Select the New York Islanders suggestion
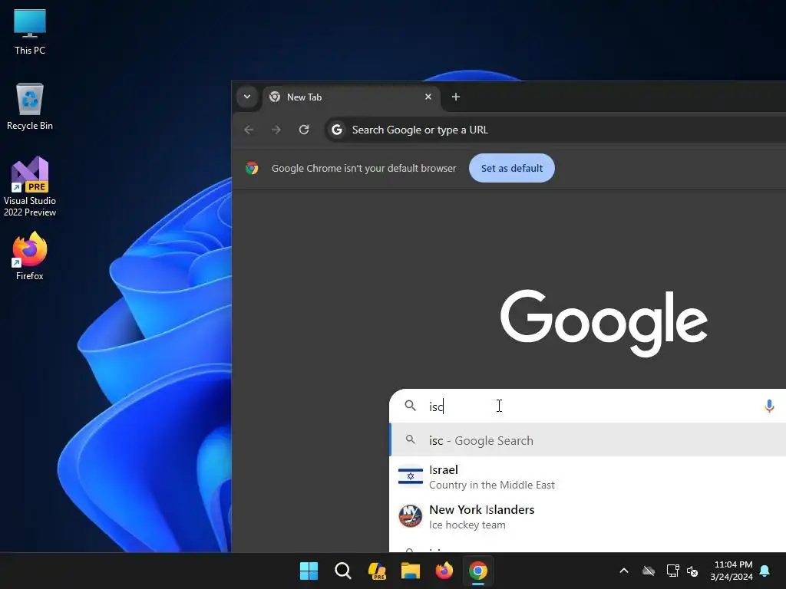The height and width of the screenshot is (589, 786). tap(587, 516)
